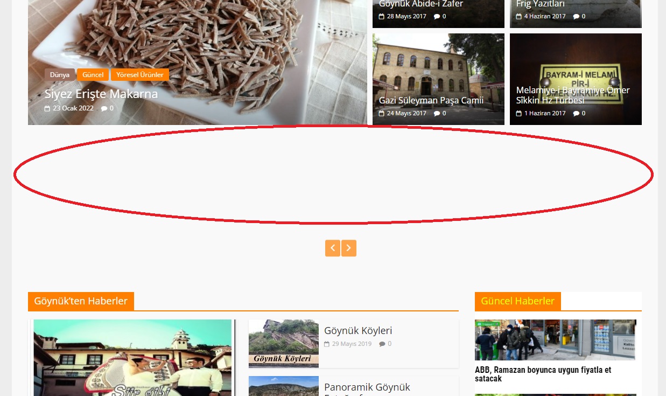Click the date 29 Mayıs 2019
The width and height of the screenshot is (666, 396).
(352, 344)
